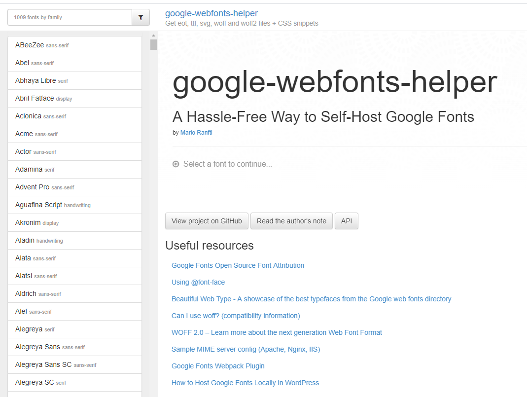The image size is (527, 397).
Task: Click Read the author's note button
Action: coord(291,221)
